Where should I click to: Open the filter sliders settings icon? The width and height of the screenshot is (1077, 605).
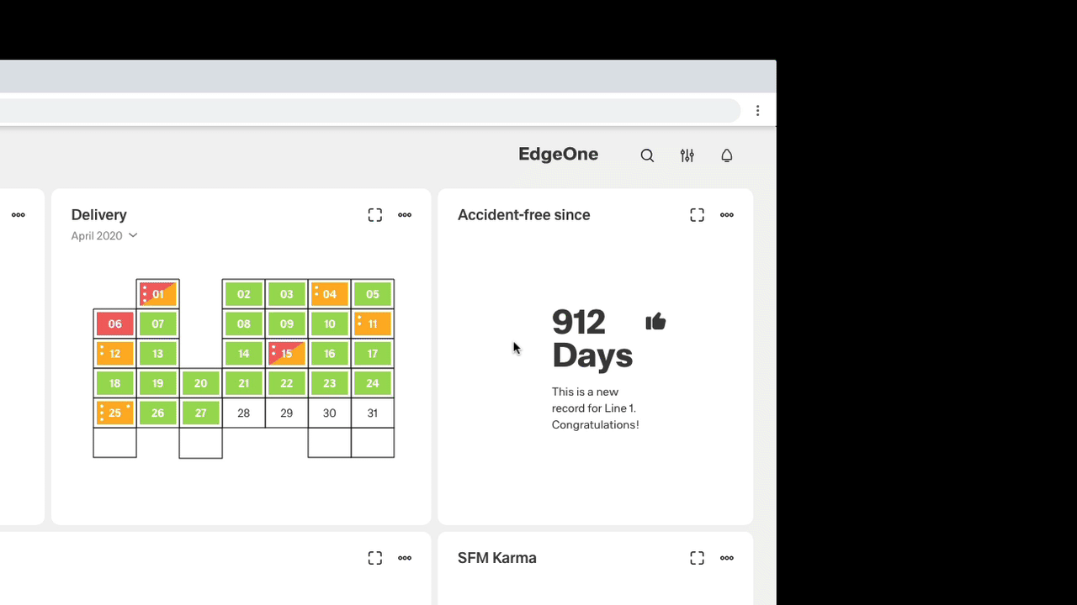(x=687, y=155)
